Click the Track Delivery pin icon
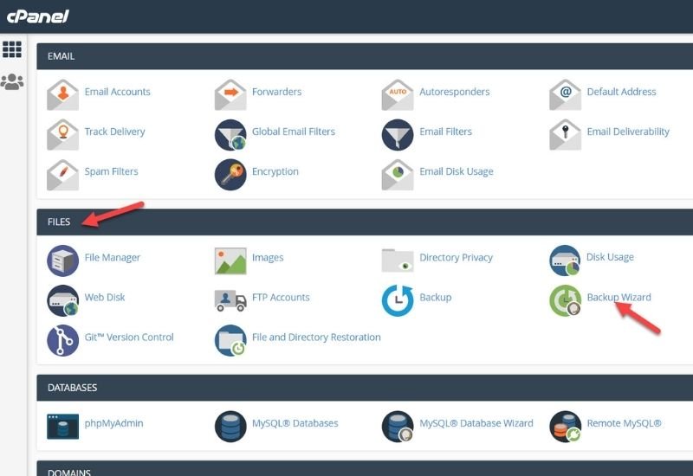This screenshot has height=476, width=693. pyautogui.click(x=62, y=134)
